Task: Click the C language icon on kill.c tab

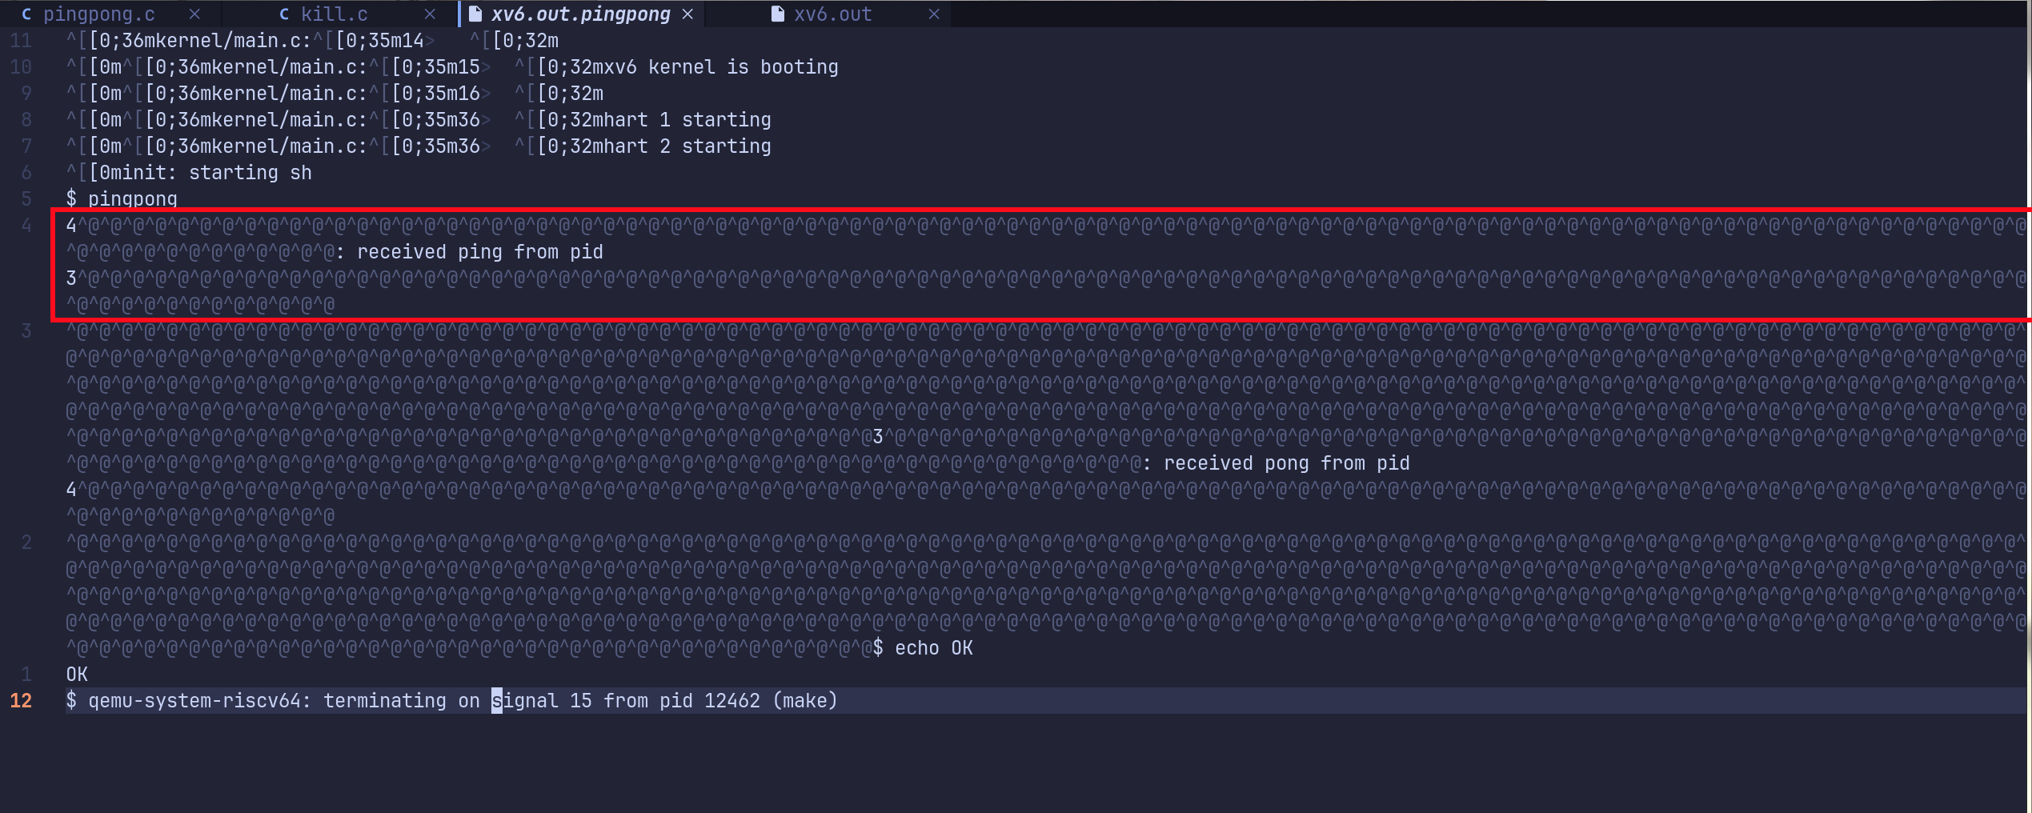Action: (284, 14)
